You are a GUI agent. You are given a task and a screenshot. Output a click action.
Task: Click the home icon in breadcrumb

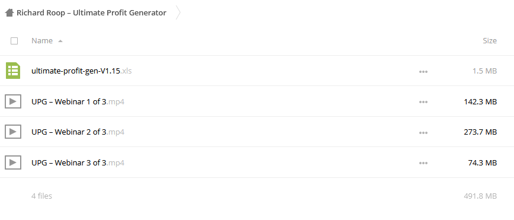pyautogui.click(x=9, y=13)
